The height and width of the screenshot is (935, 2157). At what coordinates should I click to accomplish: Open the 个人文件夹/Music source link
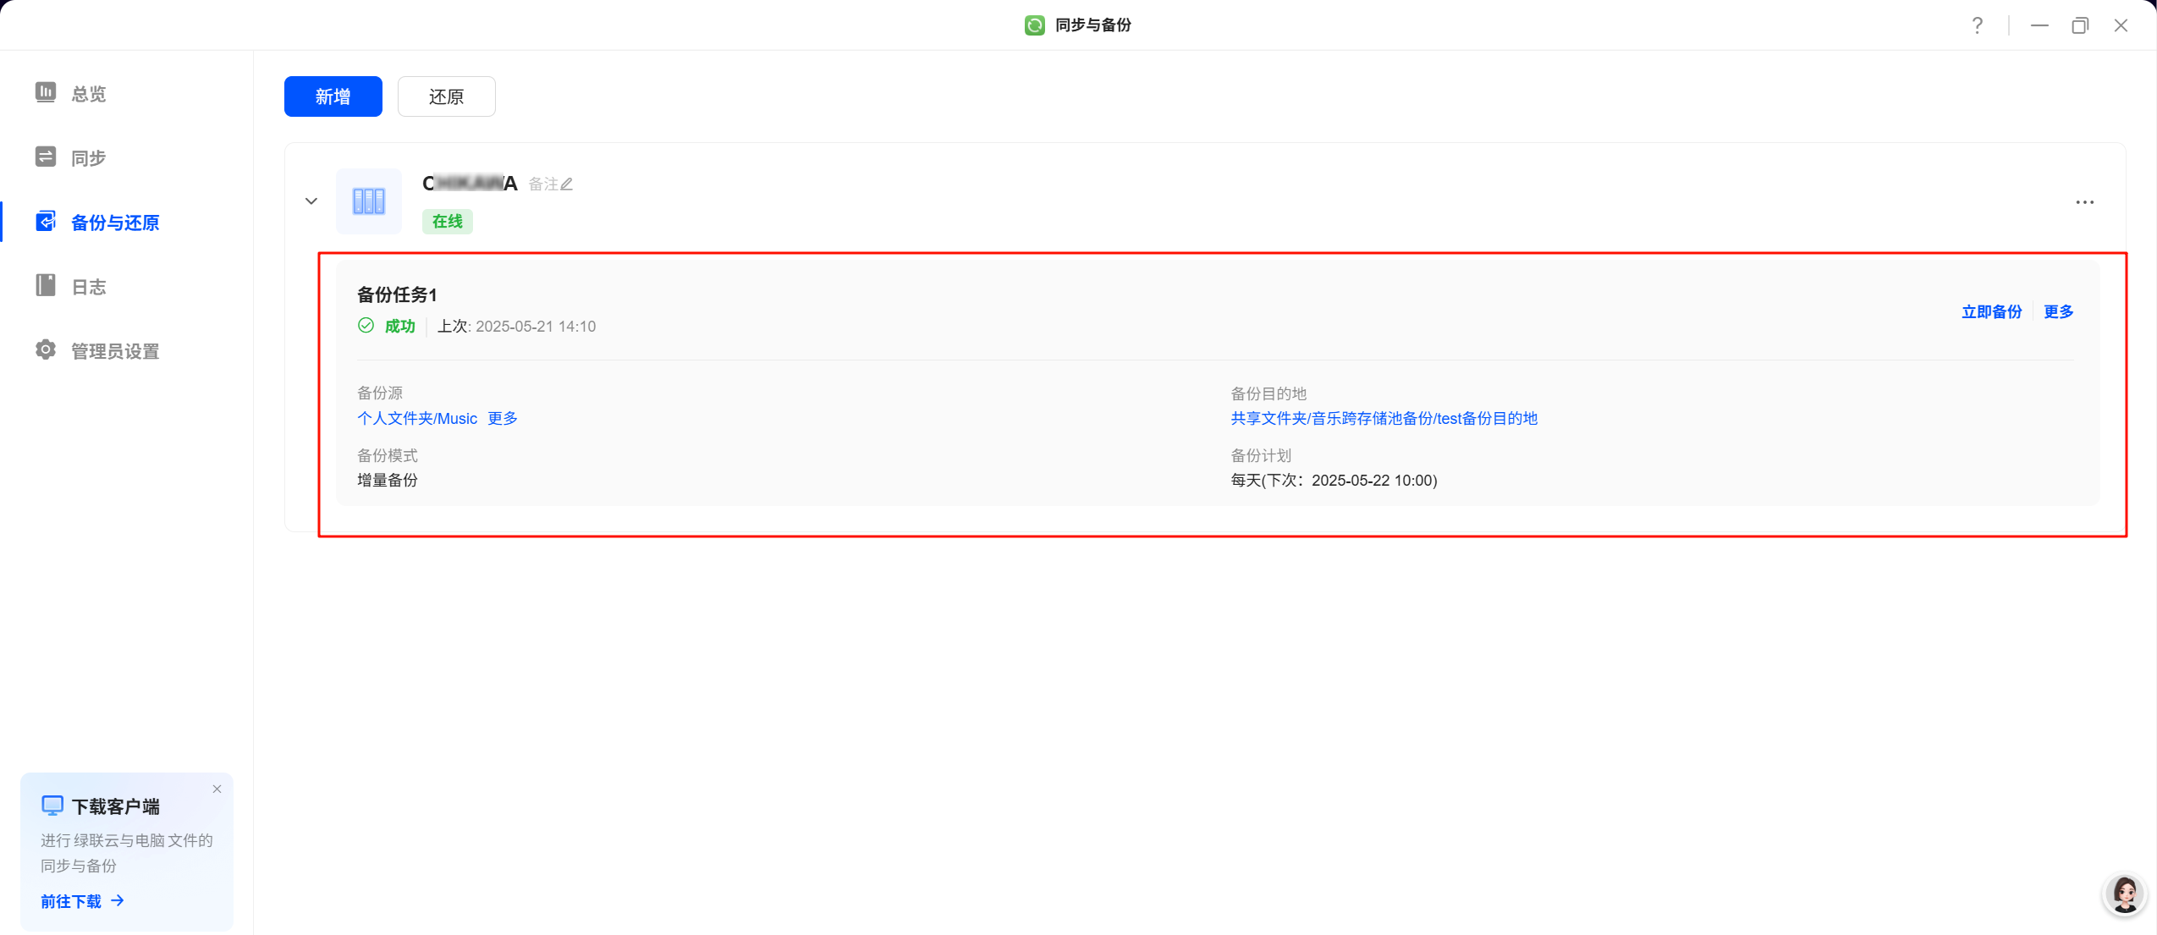(417, 419)
